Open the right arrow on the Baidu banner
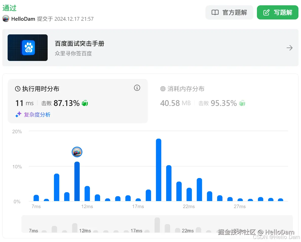The height and width of the screenshot is (242, 301). pyautogui.click(x=290, y=48)
